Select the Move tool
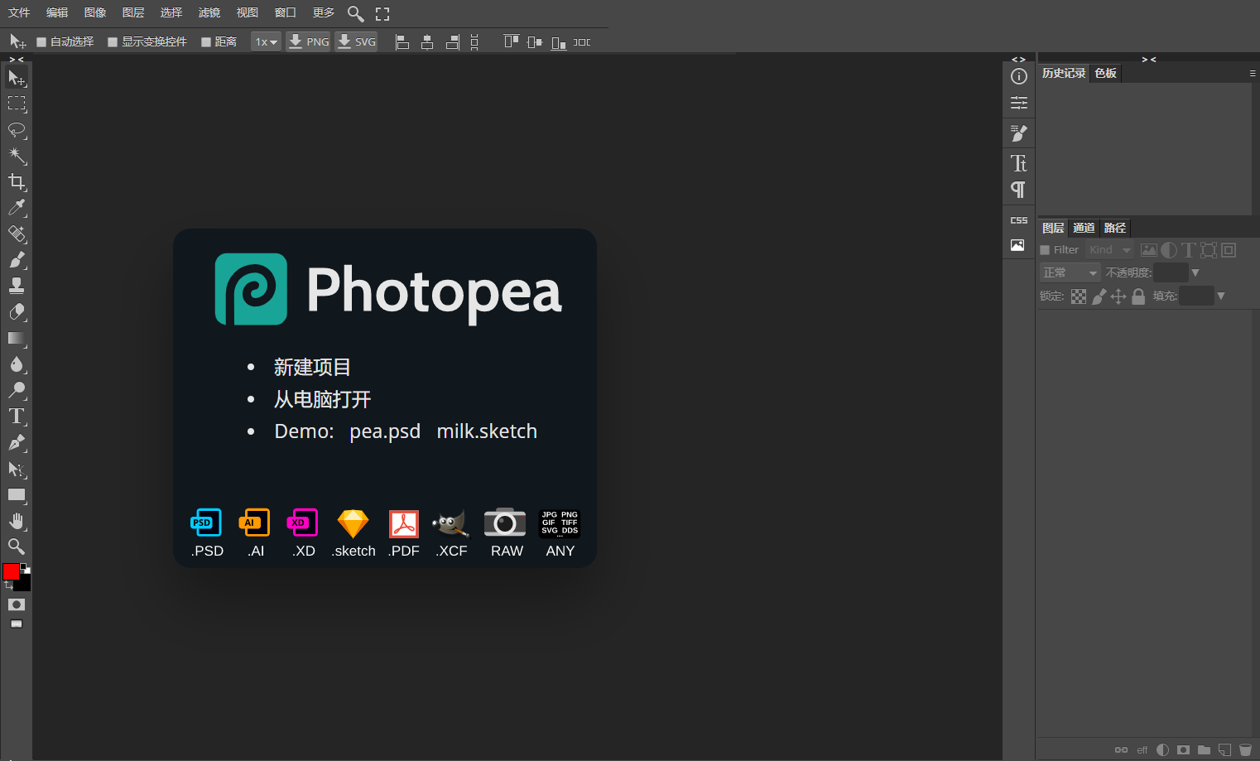Screen dimensions: 1260x761 point(17,78)
